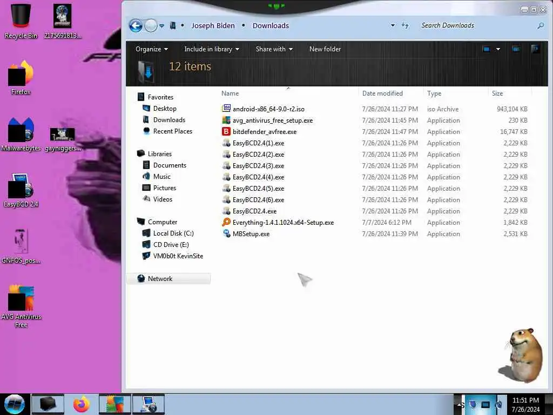
Task: Click the refresh icon in address bar
Action: coord(405,25)
